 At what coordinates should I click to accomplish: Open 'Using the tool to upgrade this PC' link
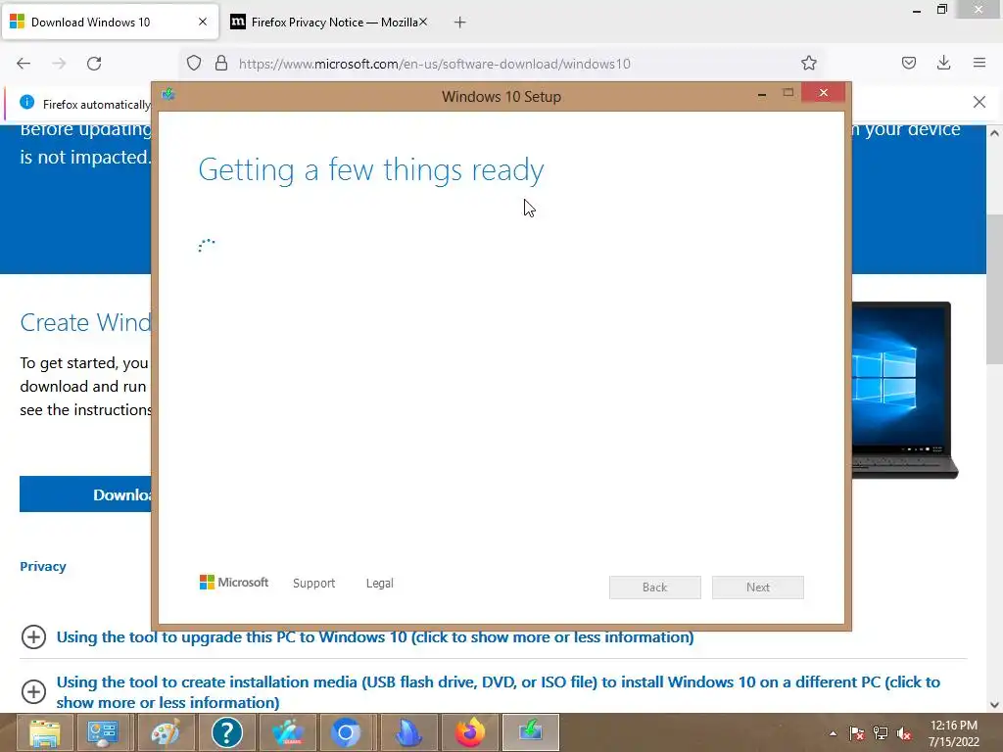click(x=375, y=636)
